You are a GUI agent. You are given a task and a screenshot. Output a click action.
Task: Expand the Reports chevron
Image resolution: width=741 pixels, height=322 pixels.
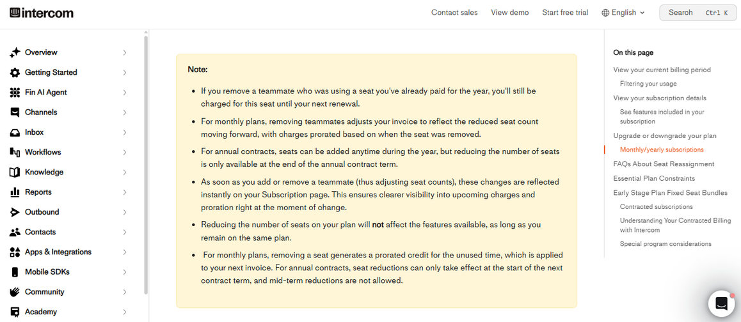point(125,192)
